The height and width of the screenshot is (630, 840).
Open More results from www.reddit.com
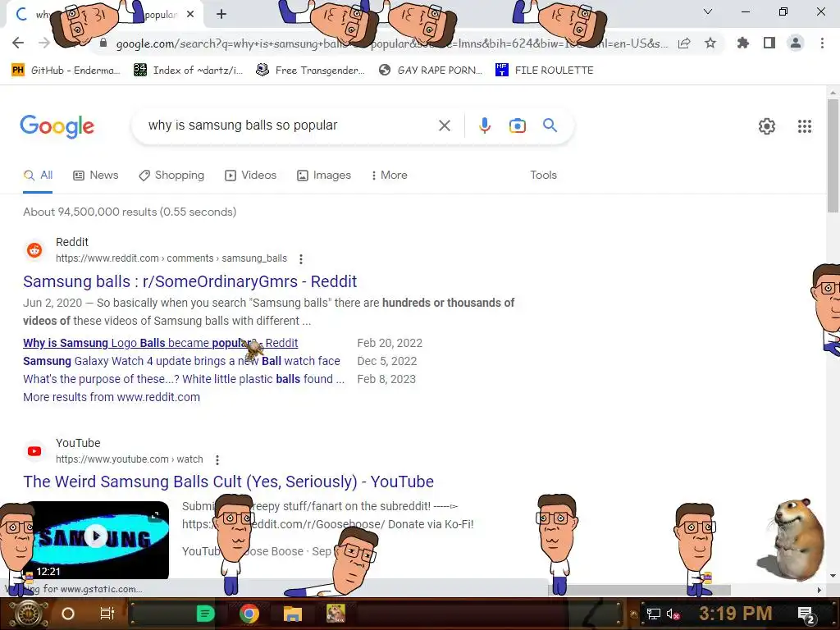pos(112,398)
